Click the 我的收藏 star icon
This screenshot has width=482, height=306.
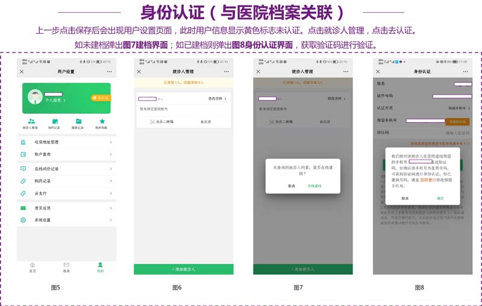[x=102, y=122]
